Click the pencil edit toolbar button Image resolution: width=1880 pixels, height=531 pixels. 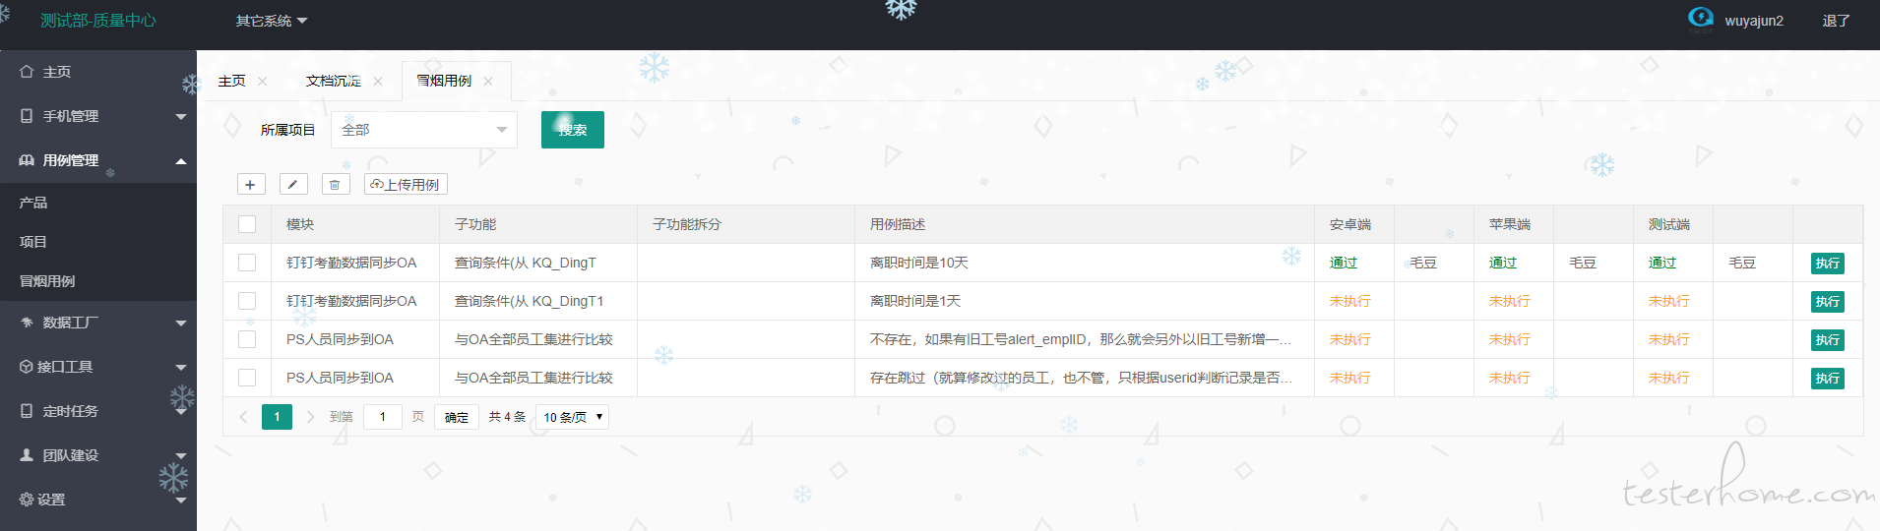click(293, 185)
